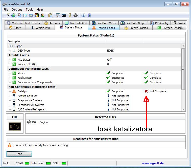Click the round gauge toolbar icon
The image size is (191, 168).
[76, 15]
